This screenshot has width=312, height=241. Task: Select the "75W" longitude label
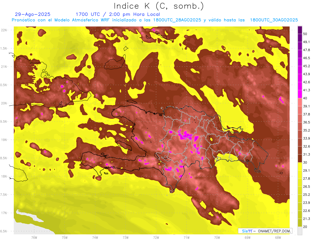(65, 237)
